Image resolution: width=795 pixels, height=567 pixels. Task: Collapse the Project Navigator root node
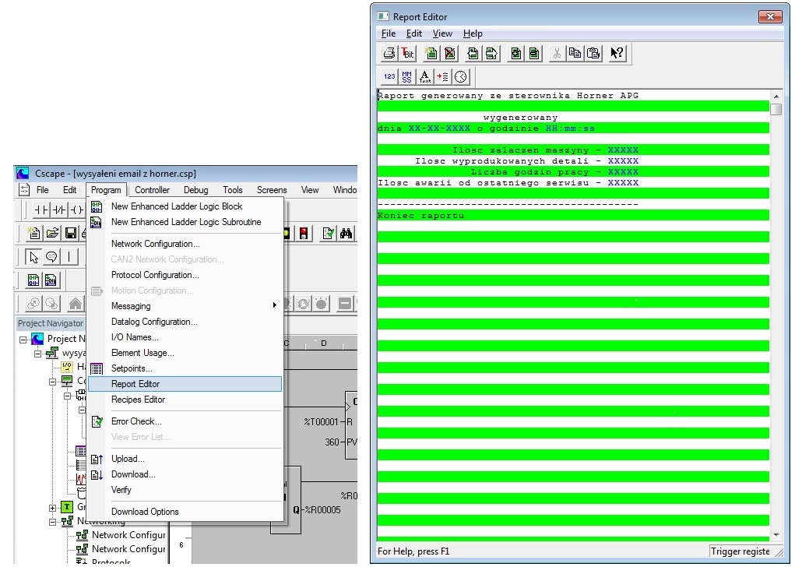(23, 340)
